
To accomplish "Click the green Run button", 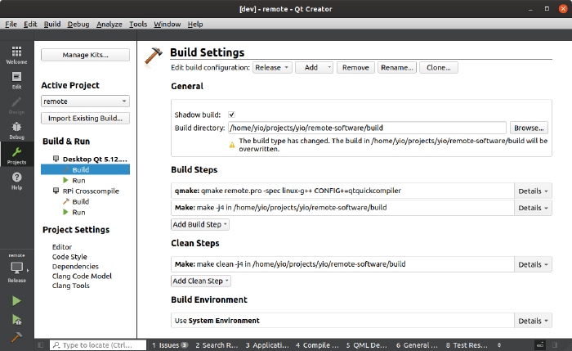I will pos(16,300).
